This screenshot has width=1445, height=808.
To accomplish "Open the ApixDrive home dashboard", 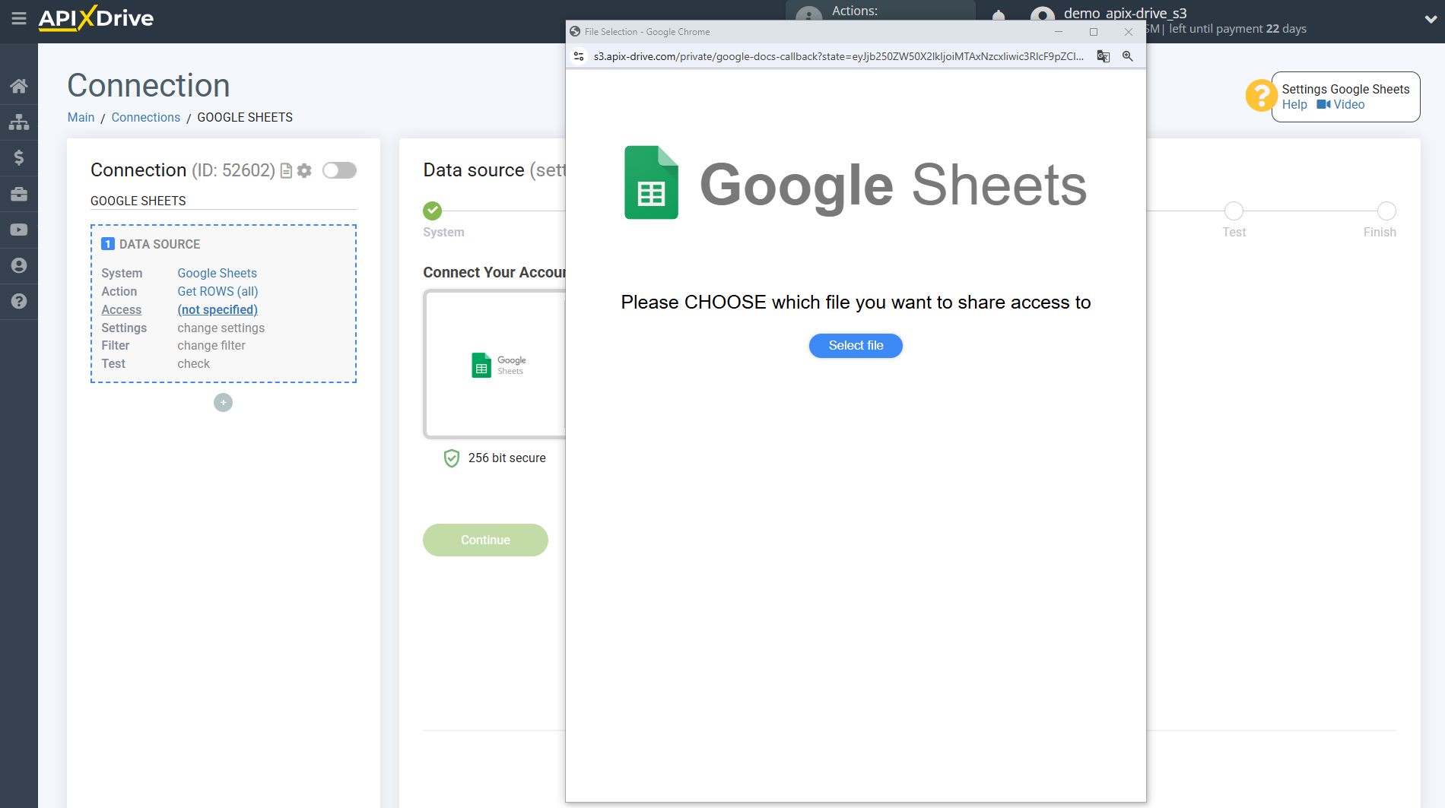I will coord(19,86).
